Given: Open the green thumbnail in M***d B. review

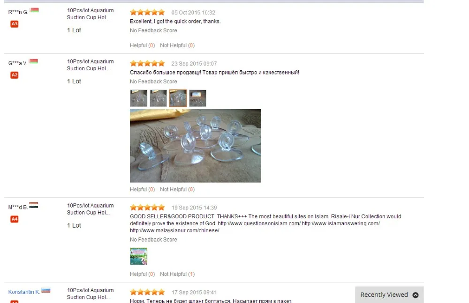Looking at the screenshot, I should click(138, 256).
